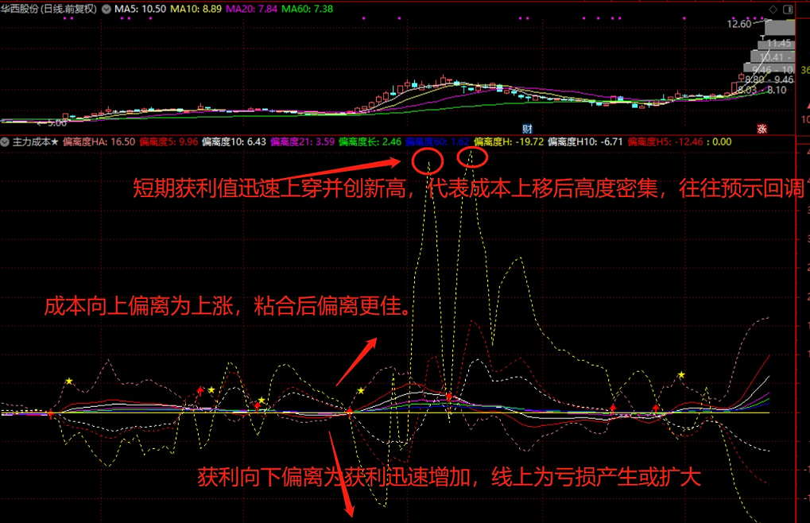
Task: Select the 偏离度长: 2.46 value
Action: (x=370, y=142)
